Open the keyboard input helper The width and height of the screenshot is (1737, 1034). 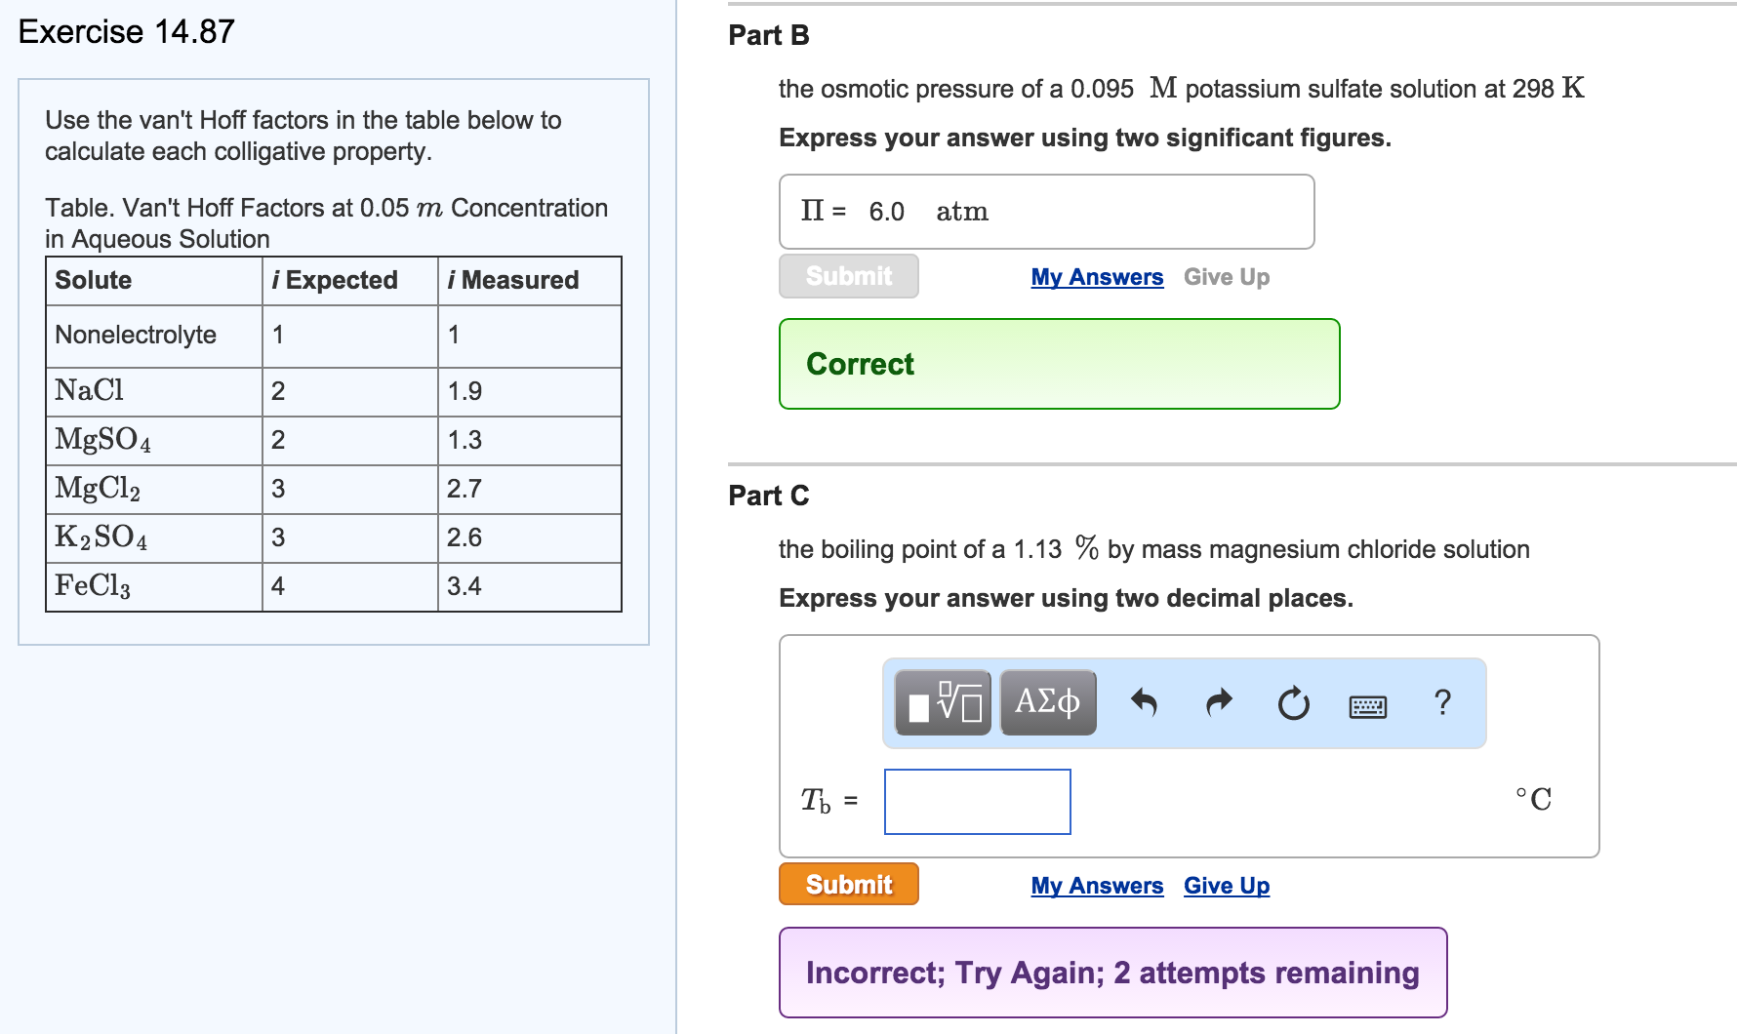[1366, 704]
